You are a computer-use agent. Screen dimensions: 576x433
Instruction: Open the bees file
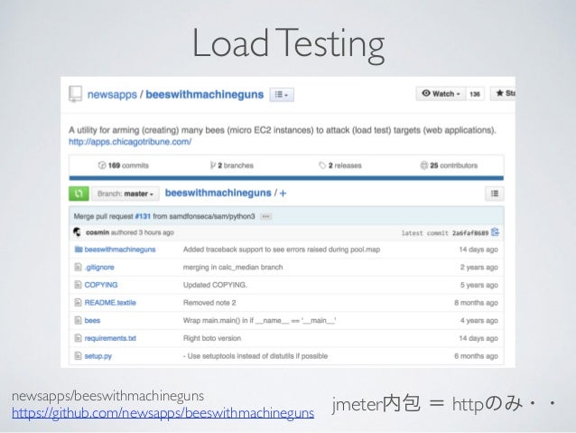(x=92, y=320)
